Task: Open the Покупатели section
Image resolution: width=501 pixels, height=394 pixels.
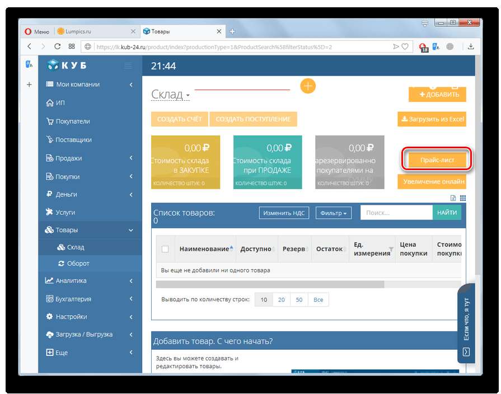Action: (x=90, y=121)
